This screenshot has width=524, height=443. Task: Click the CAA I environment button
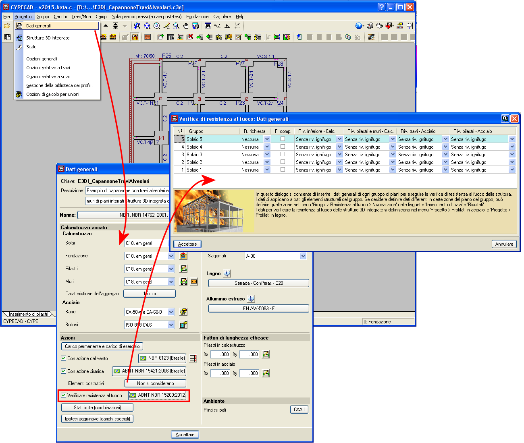299,410
